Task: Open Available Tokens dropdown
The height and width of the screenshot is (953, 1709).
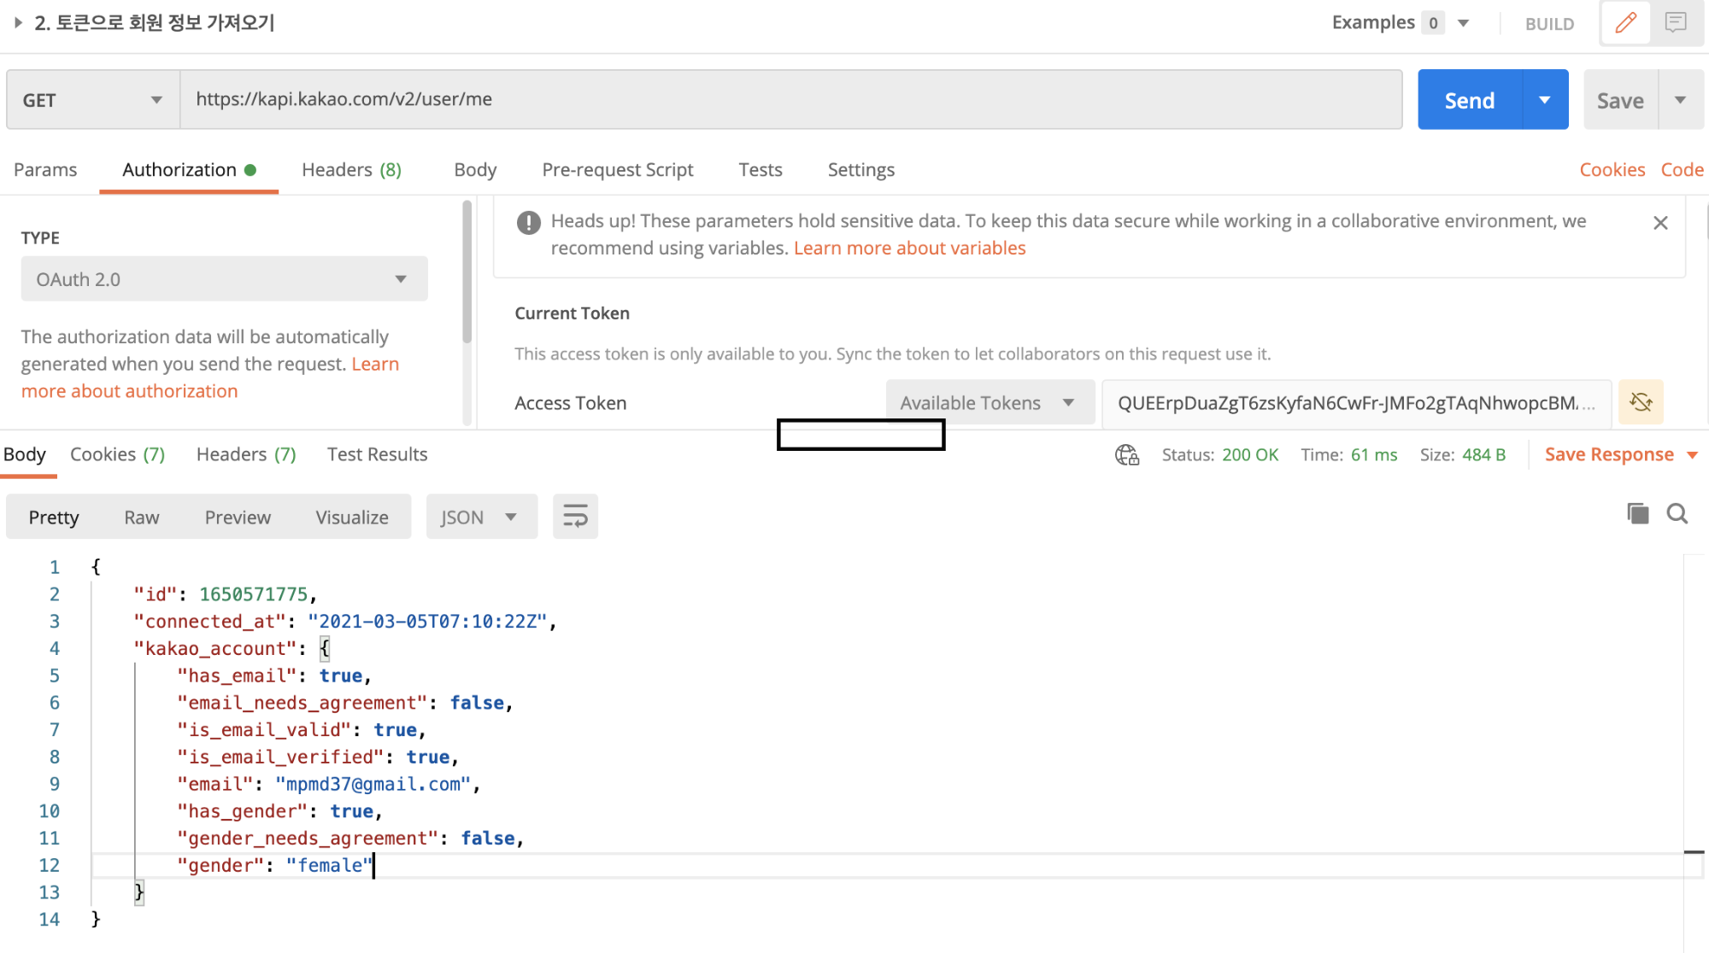Action: pos(990,403)
